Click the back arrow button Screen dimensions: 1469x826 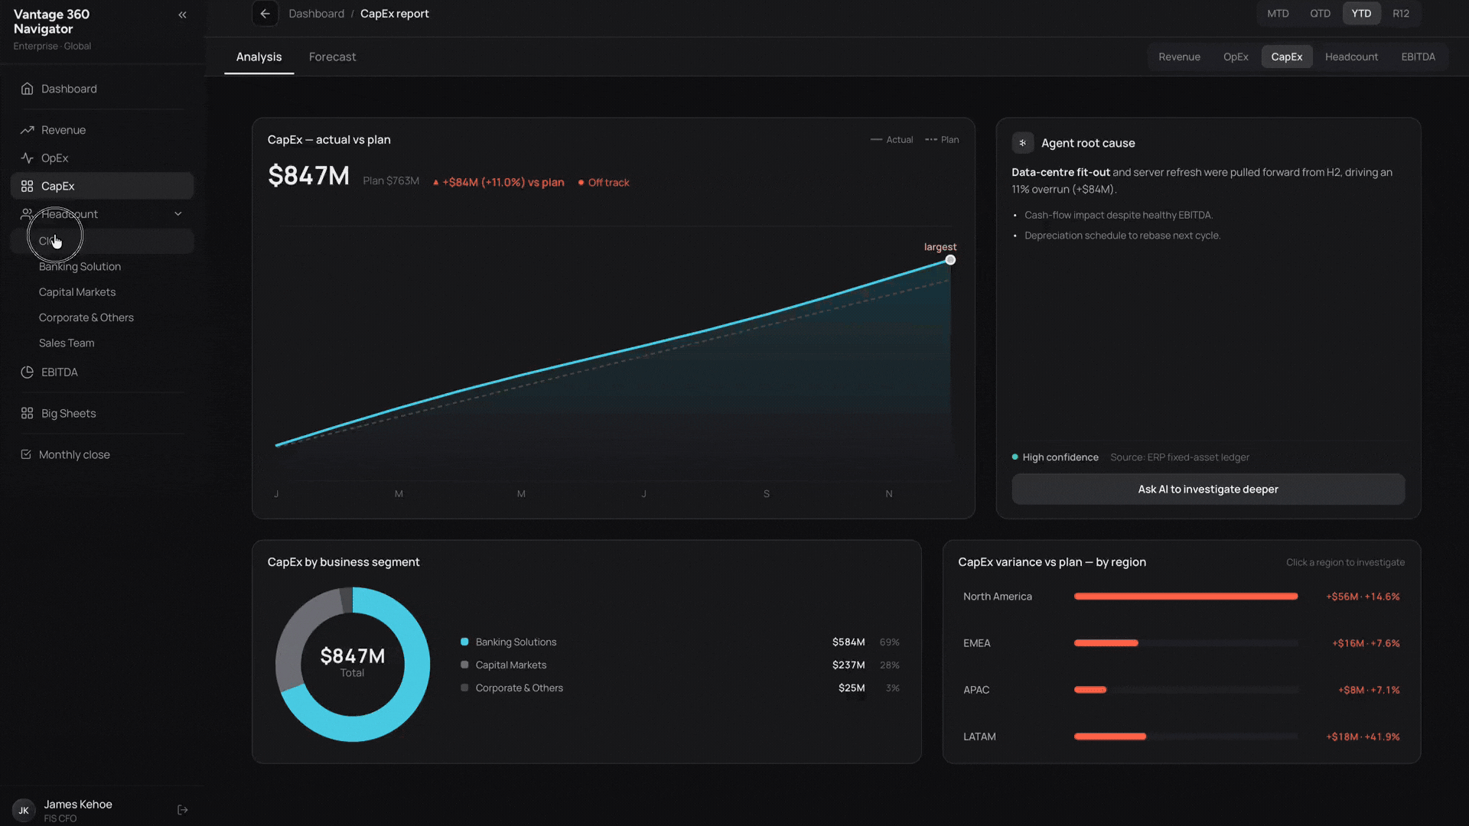[265, 14]
